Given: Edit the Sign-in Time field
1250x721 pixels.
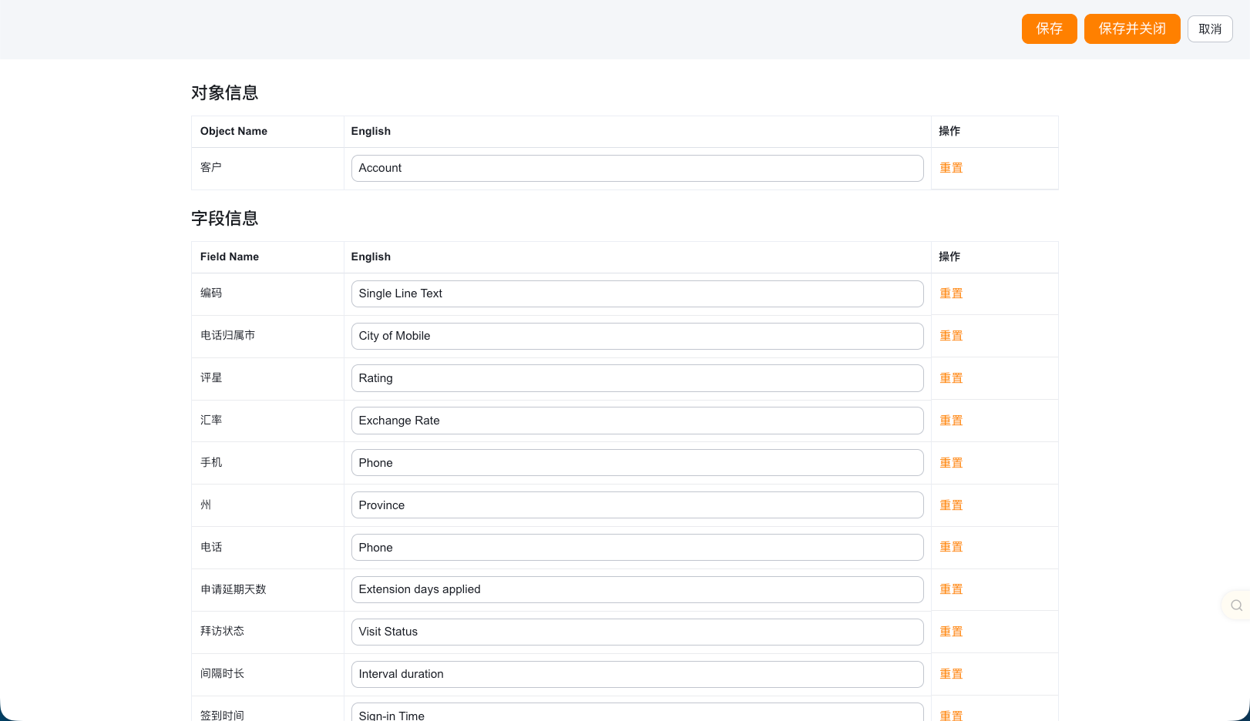Looking at the screenshot, I should (x=637, y=713).
